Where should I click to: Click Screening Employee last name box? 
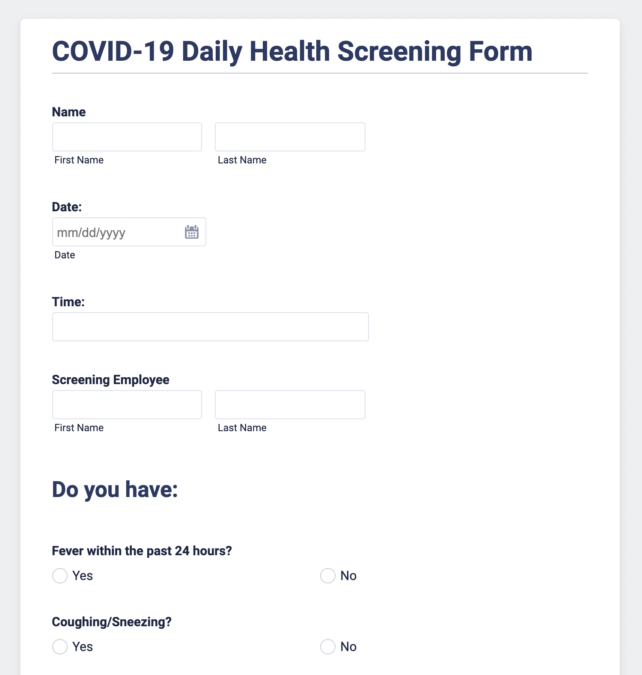click(x=290, y=405)
